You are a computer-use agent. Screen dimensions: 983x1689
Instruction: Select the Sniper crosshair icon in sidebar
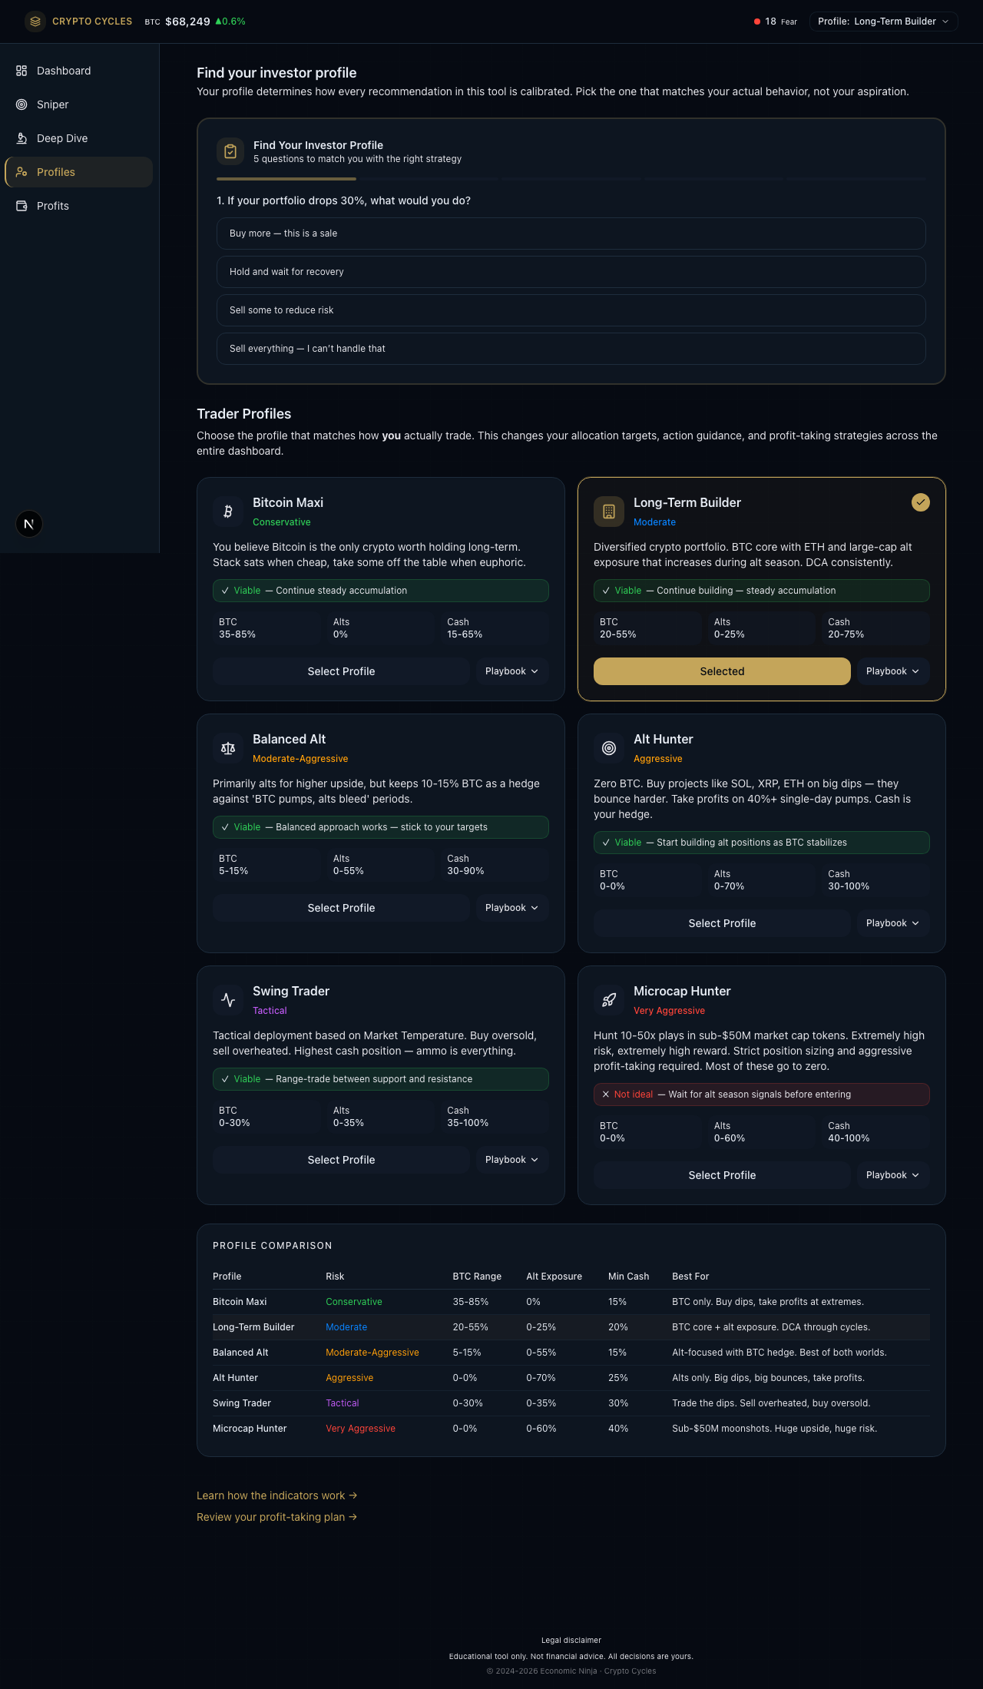click(x=22, y=104)
